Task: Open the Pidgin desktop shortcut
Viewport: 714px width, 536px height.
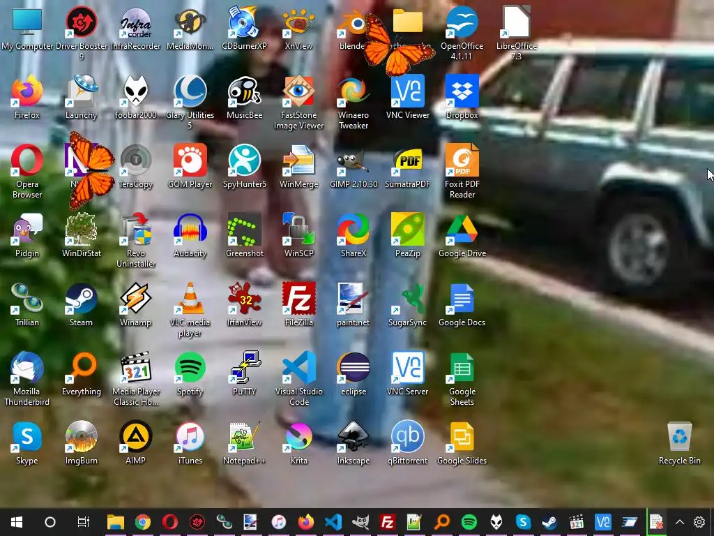Action: click(x=27, y=236)
